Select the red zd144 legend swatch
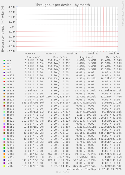Screen dimensions: 125x175 4,82
